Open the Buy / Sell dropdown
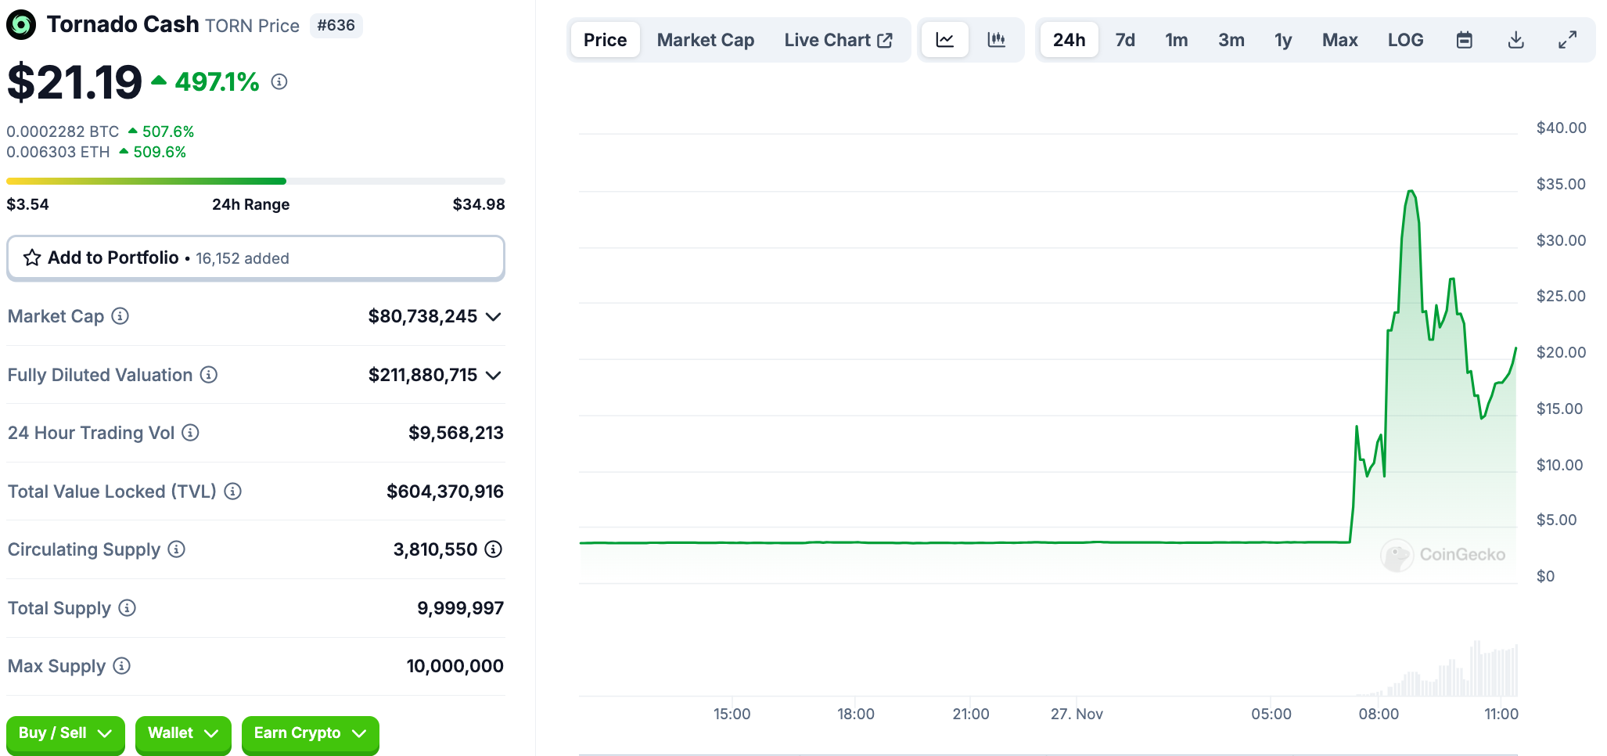This screenshot has width=1607, height=756. pos(66,734)
